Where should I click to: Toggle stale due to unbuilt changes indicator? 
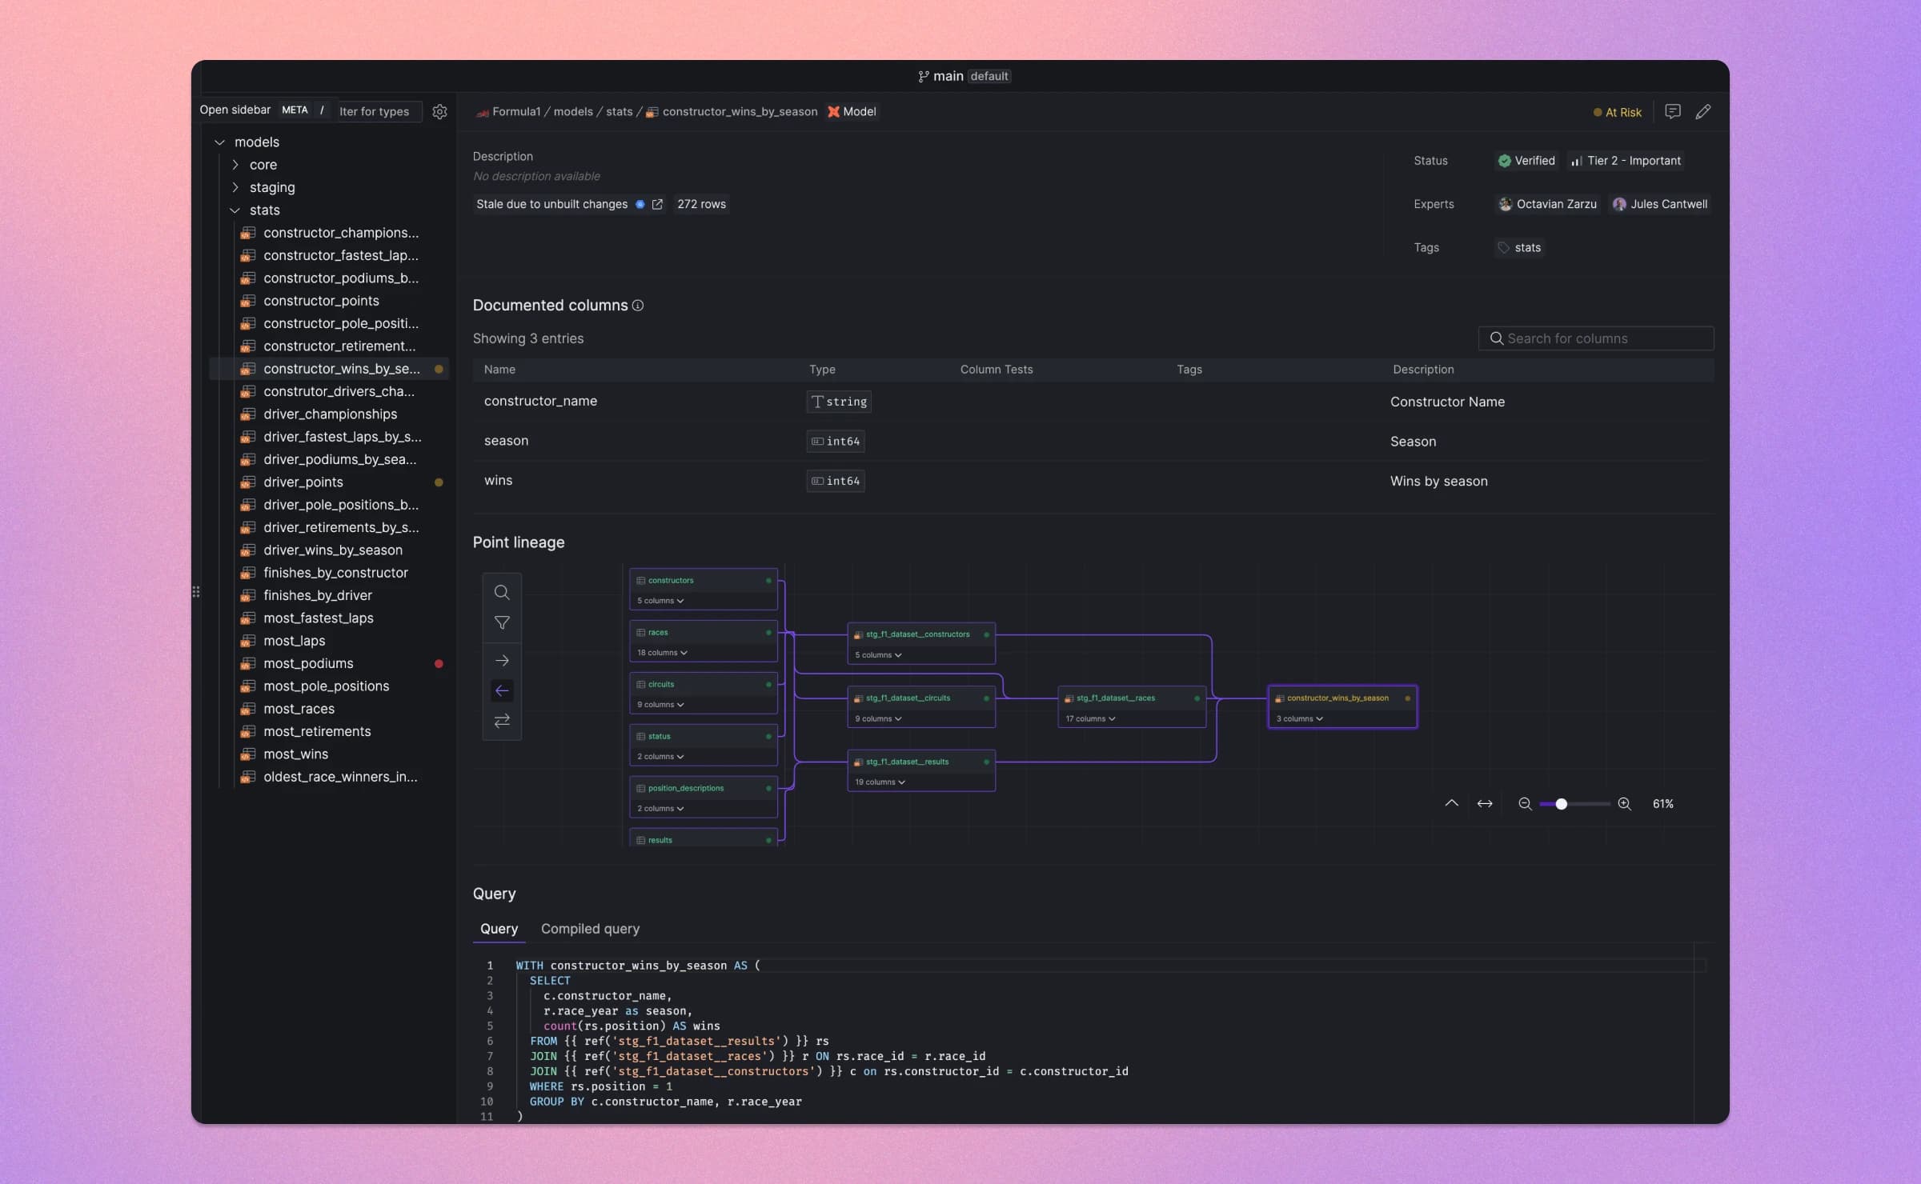638,206
